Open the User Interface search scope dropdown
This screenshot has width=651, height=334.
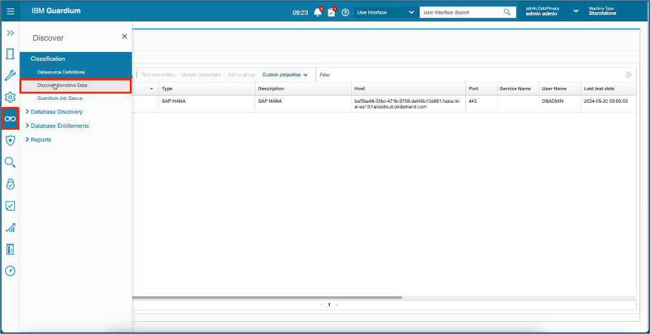pyautogui.click(x=385, y=12)
